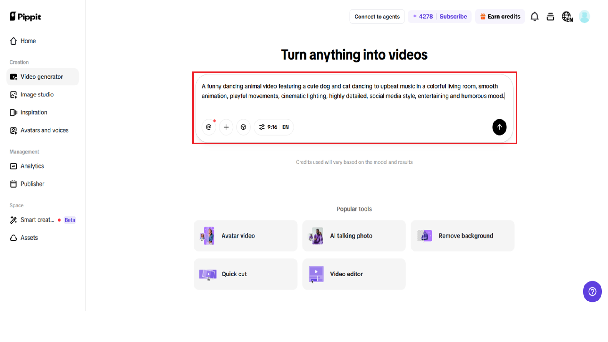
Task: Open 9:16 EN settings dropdown
Action: point(274,127)
